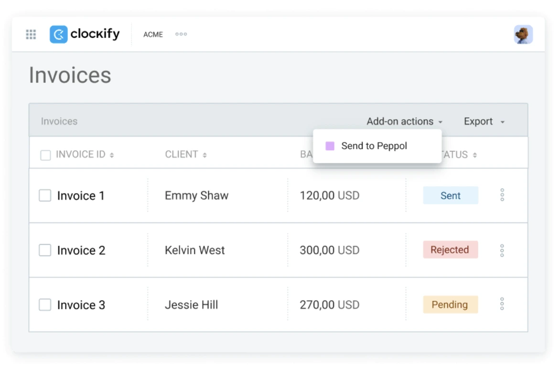Sort by Client column arrows
This screenshot has height=368, width=559.
click(x=204, y=155)
